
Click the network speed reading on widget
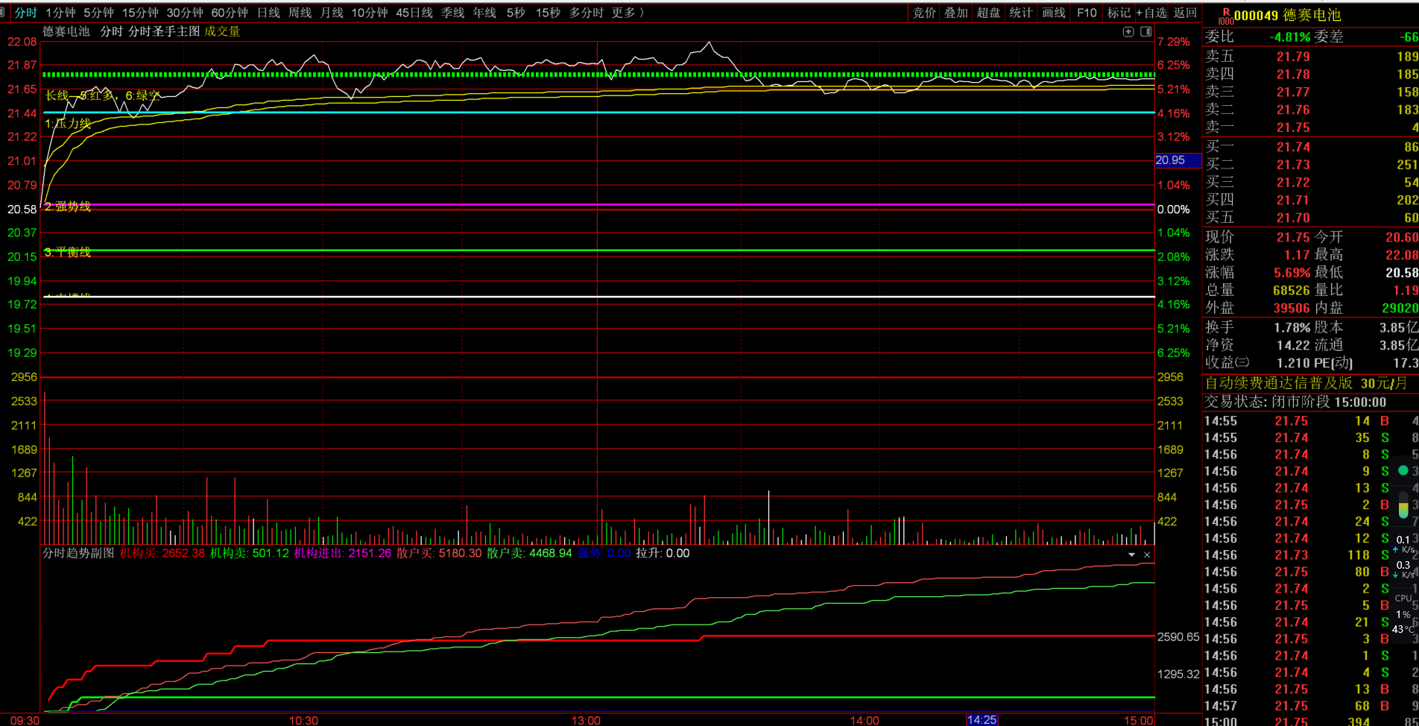click(1403, 557)
